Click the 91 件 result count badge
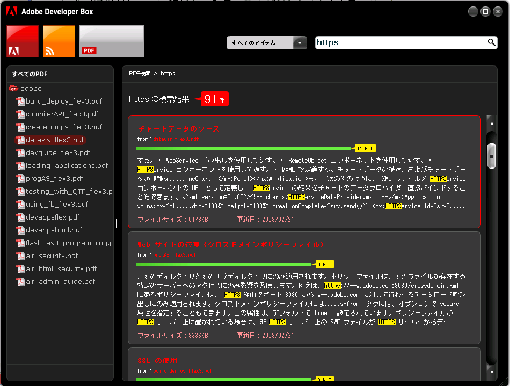The width and height of the screenshot is (510, 386). point(215,99)
